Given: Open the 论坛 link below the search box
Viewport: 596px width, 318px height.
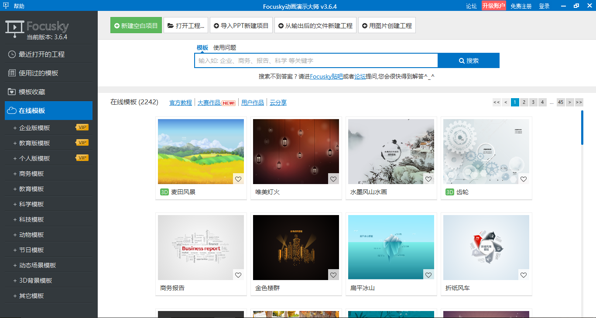Looking at the screenshot, I should click(360, 76).
